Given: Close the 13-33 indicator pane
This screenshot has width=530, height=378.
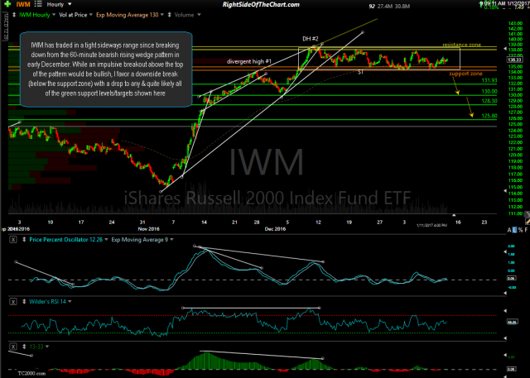Looking at the screenshot, I should tap(13, 347).
